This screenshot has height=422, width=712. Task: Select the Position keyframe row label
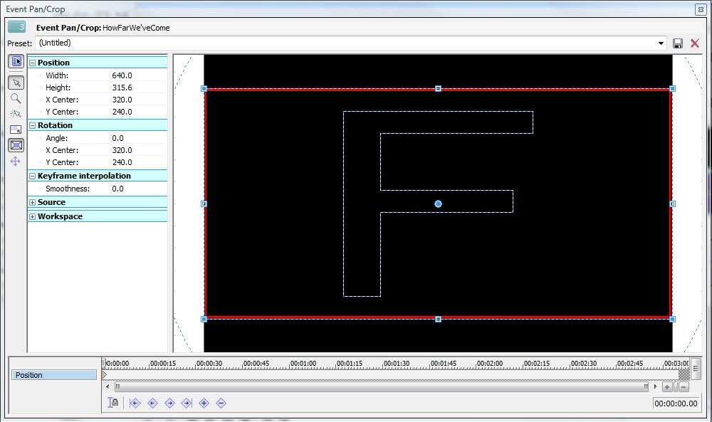click(54, 375)
